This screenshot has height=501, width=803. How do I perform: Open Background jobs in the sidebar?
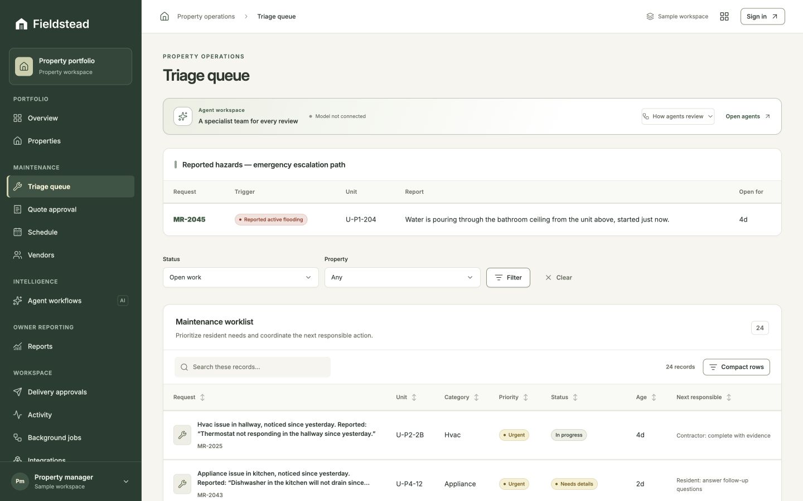71,438
